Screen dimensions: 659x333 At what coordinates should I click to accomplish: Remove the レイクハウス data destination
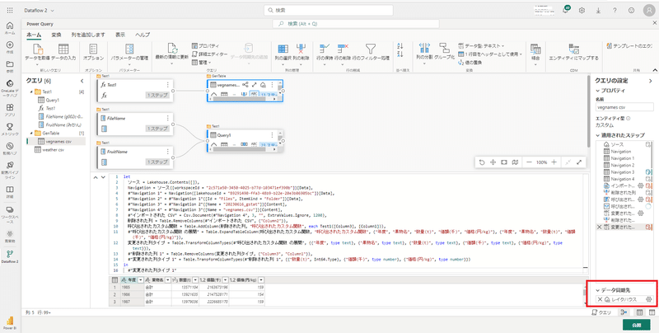[x=600, y=299]
